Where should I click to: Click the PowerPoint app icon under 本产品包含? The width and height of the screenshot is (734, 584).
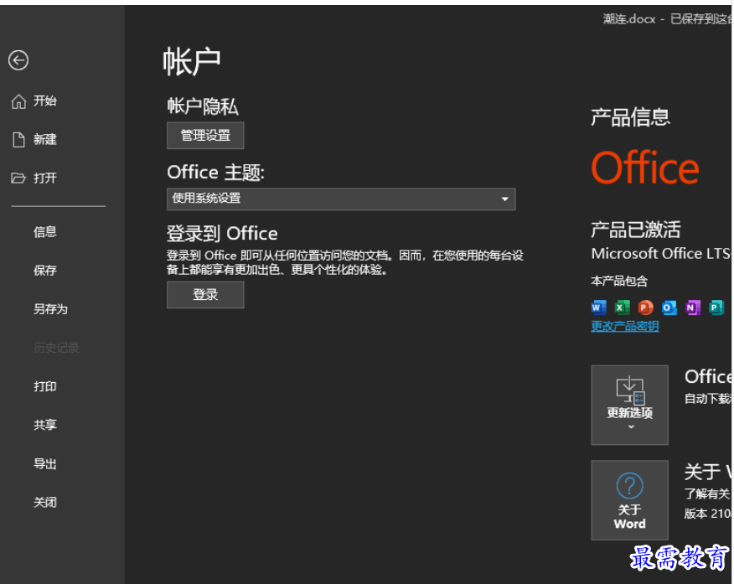click(x=645, y=308)
